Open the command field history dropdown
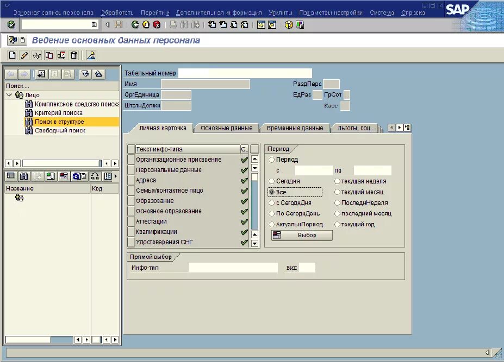The image size is (504, 362). coord(94,24)
